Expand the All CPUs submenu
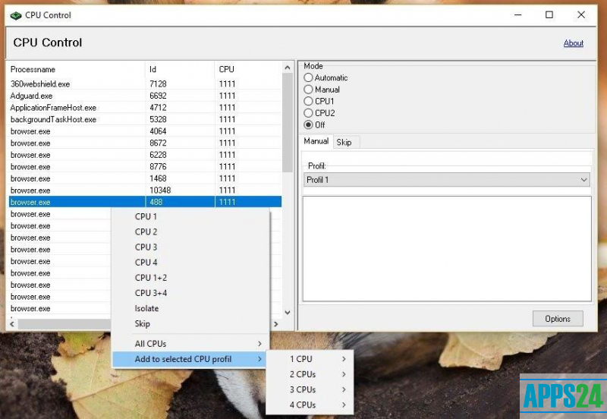Image resolution: width=607 pixels, height=419 pixels. [190, 344]
